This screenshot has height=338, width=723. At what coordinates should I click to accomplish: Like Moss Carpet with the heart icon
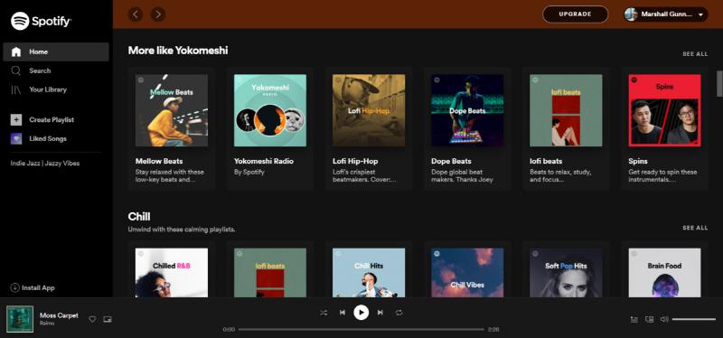(92, 319)
